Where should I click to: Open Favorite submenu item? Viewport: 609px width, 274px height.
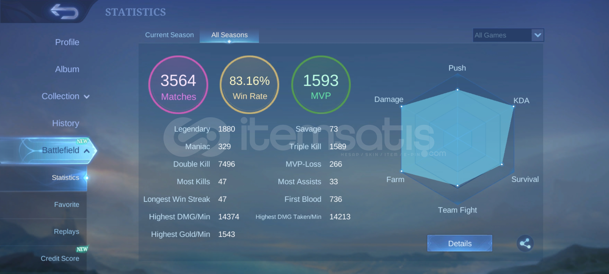click(x=66, y=204)
